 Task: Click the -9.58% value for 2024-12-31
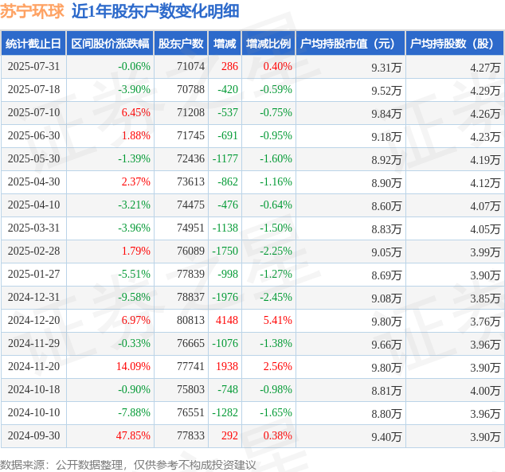tap(134, 297)
